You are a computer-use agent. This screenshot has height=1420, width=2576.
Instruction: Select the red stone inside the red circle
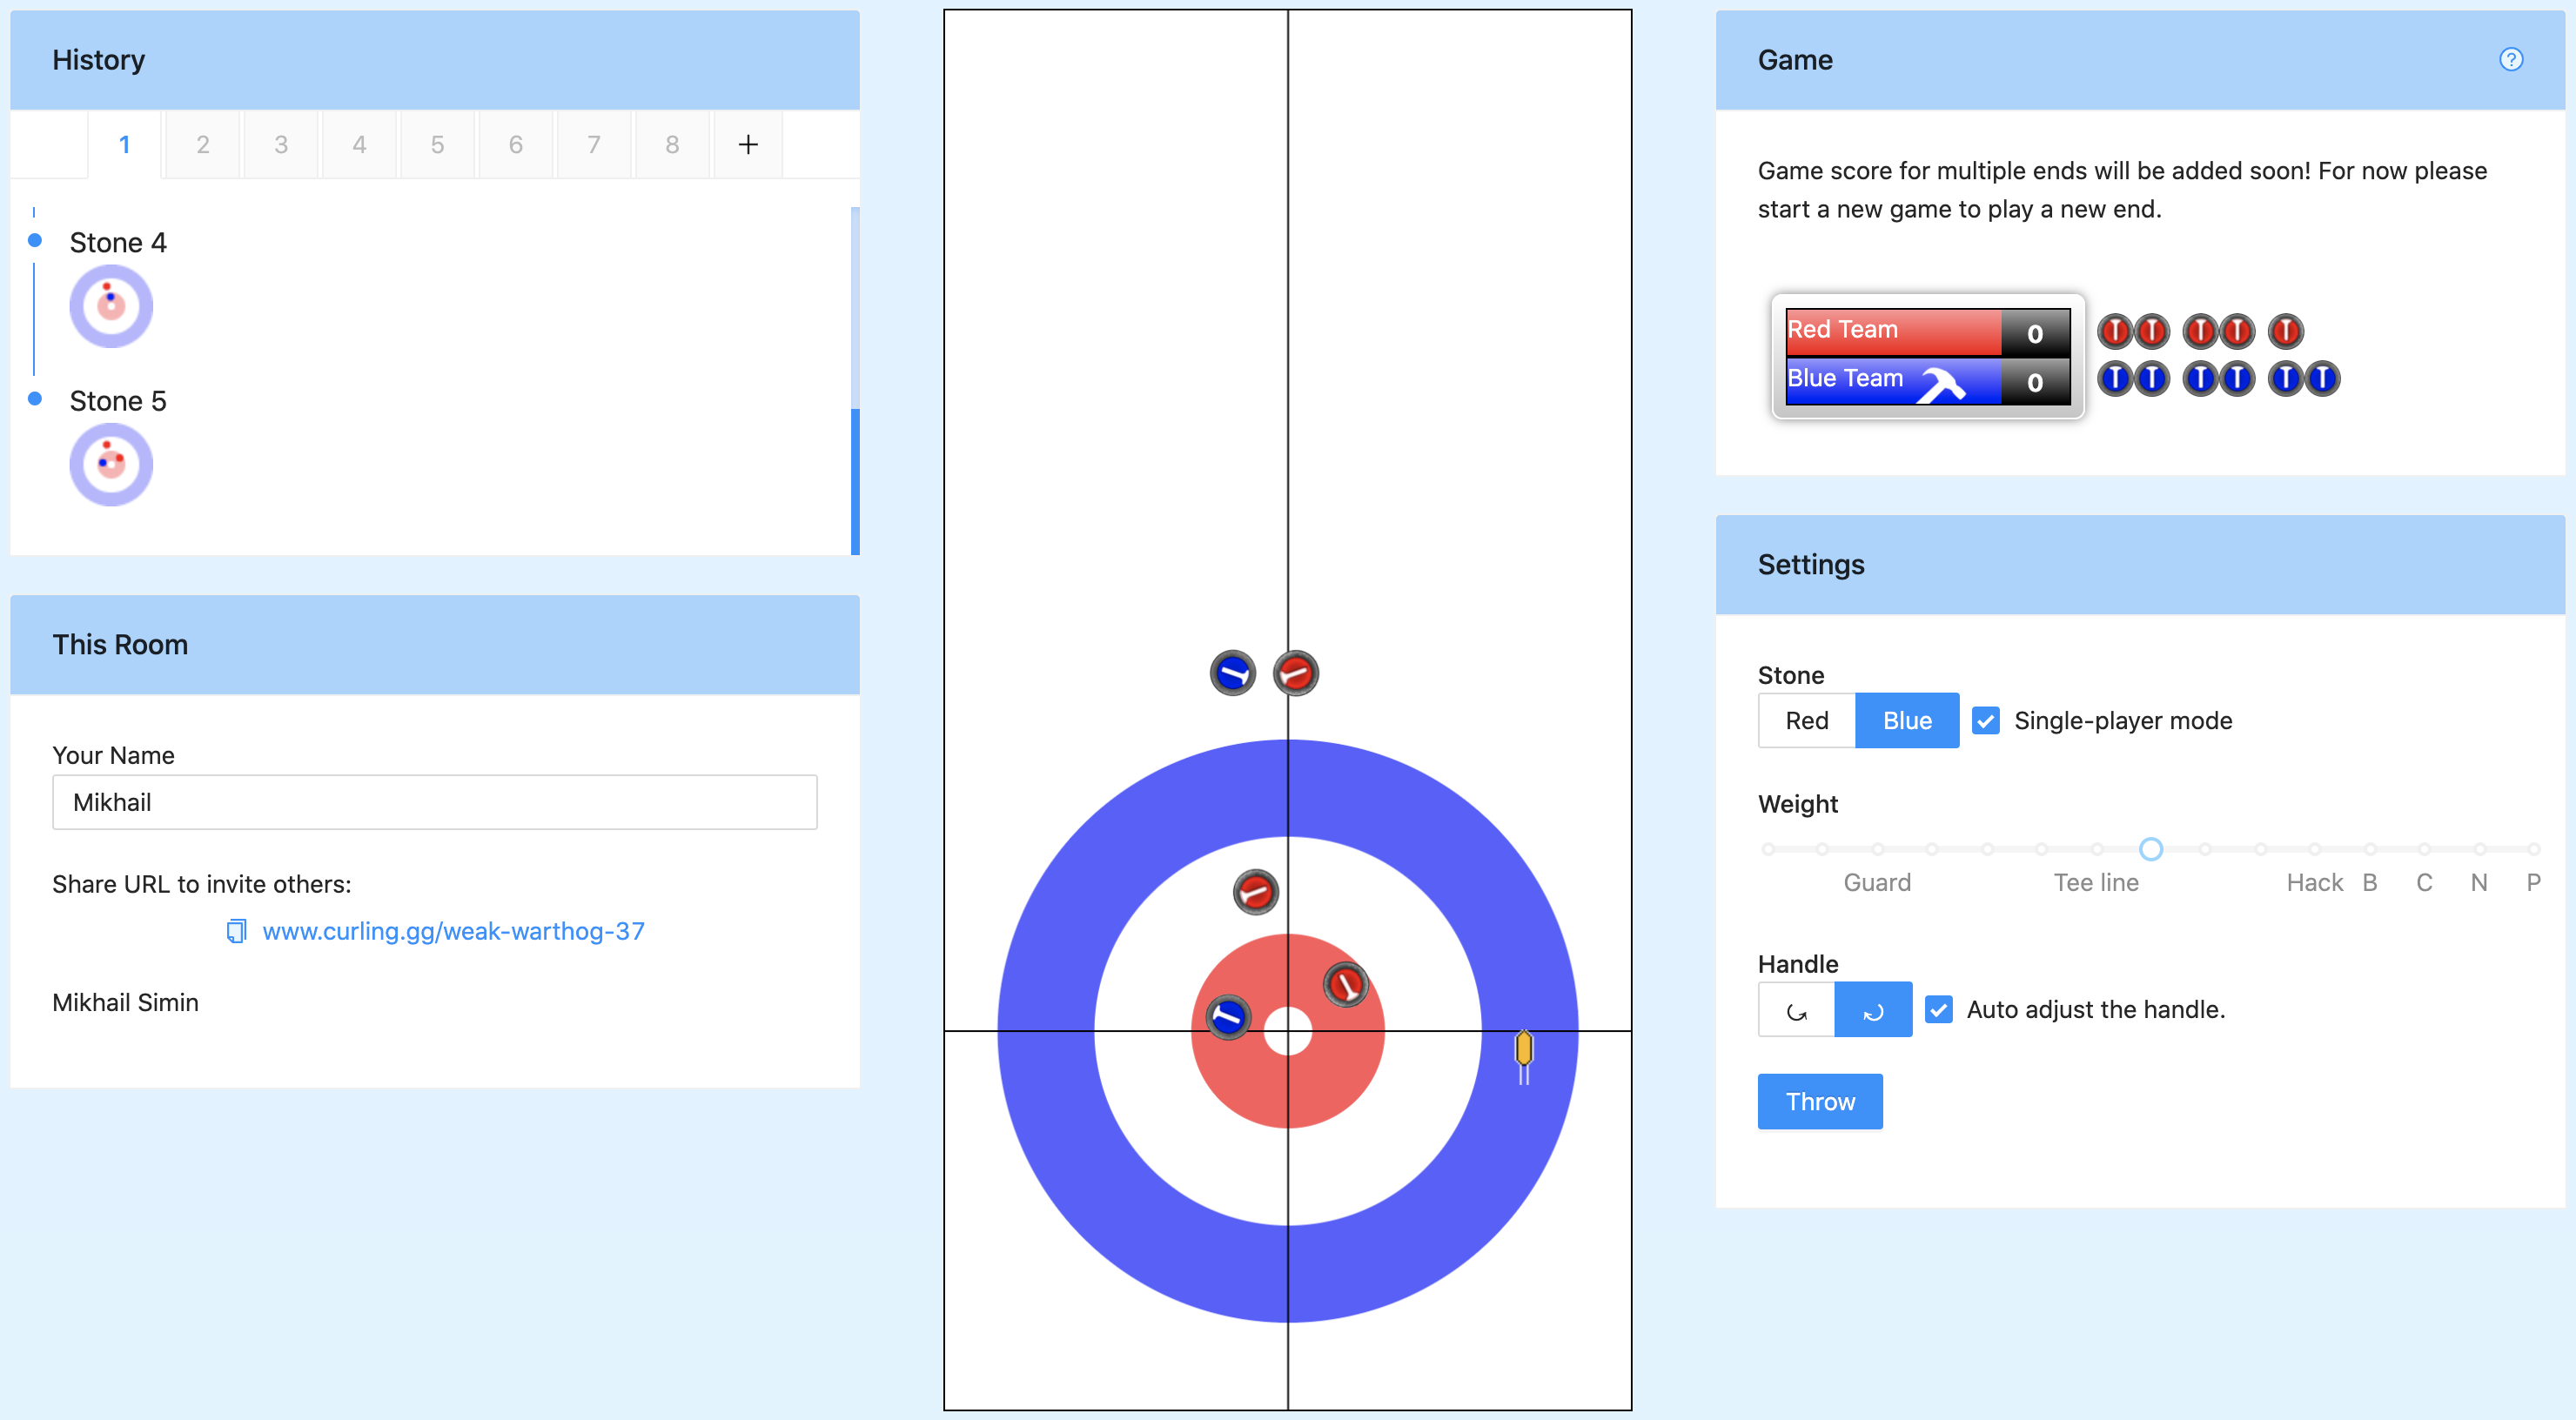click(1345, 985)
